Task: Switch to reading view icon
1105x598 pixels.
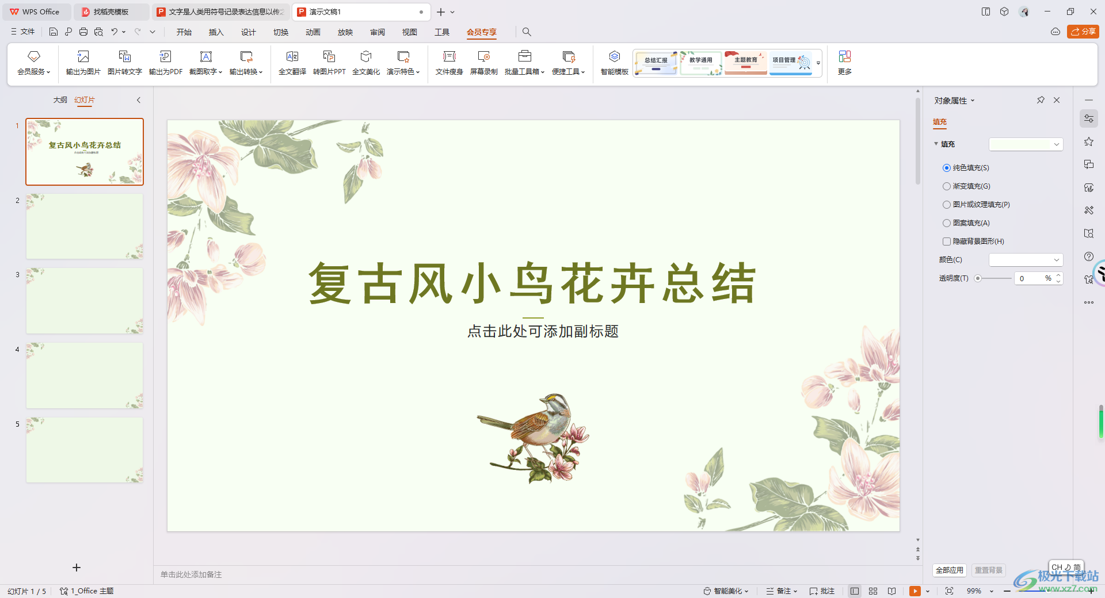Action: point(891,591)
